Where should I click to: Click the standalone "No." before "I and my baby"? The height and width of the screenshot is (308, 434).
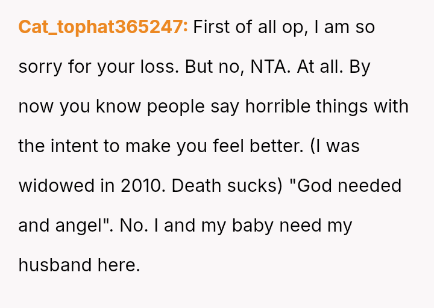tap(131, 226)
